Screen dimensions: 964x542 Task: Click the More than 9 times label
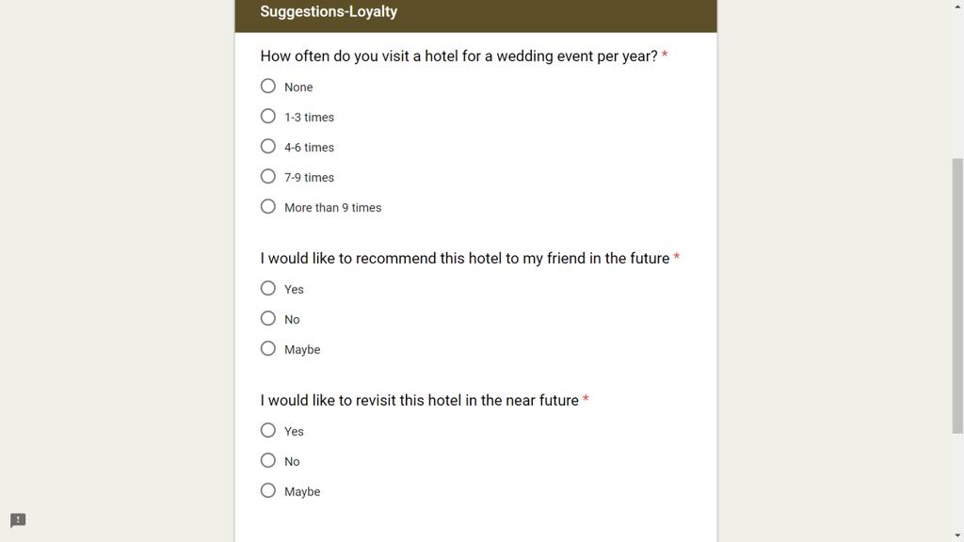point(332,208)
